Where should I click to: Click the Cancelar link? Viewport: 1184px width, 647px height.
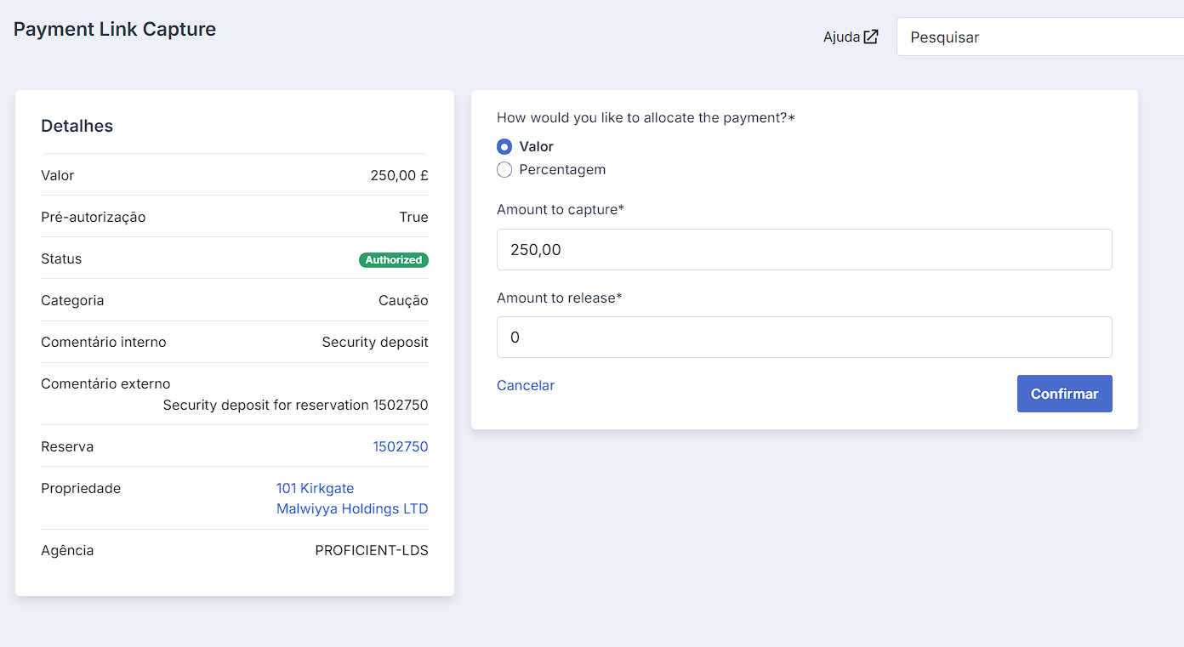[526, 385]
